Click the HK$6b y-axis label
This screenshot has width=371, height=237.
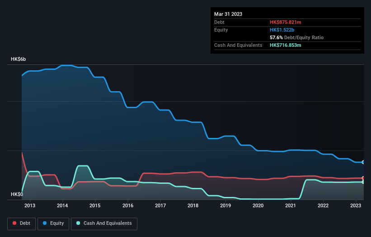coord(18,59)
